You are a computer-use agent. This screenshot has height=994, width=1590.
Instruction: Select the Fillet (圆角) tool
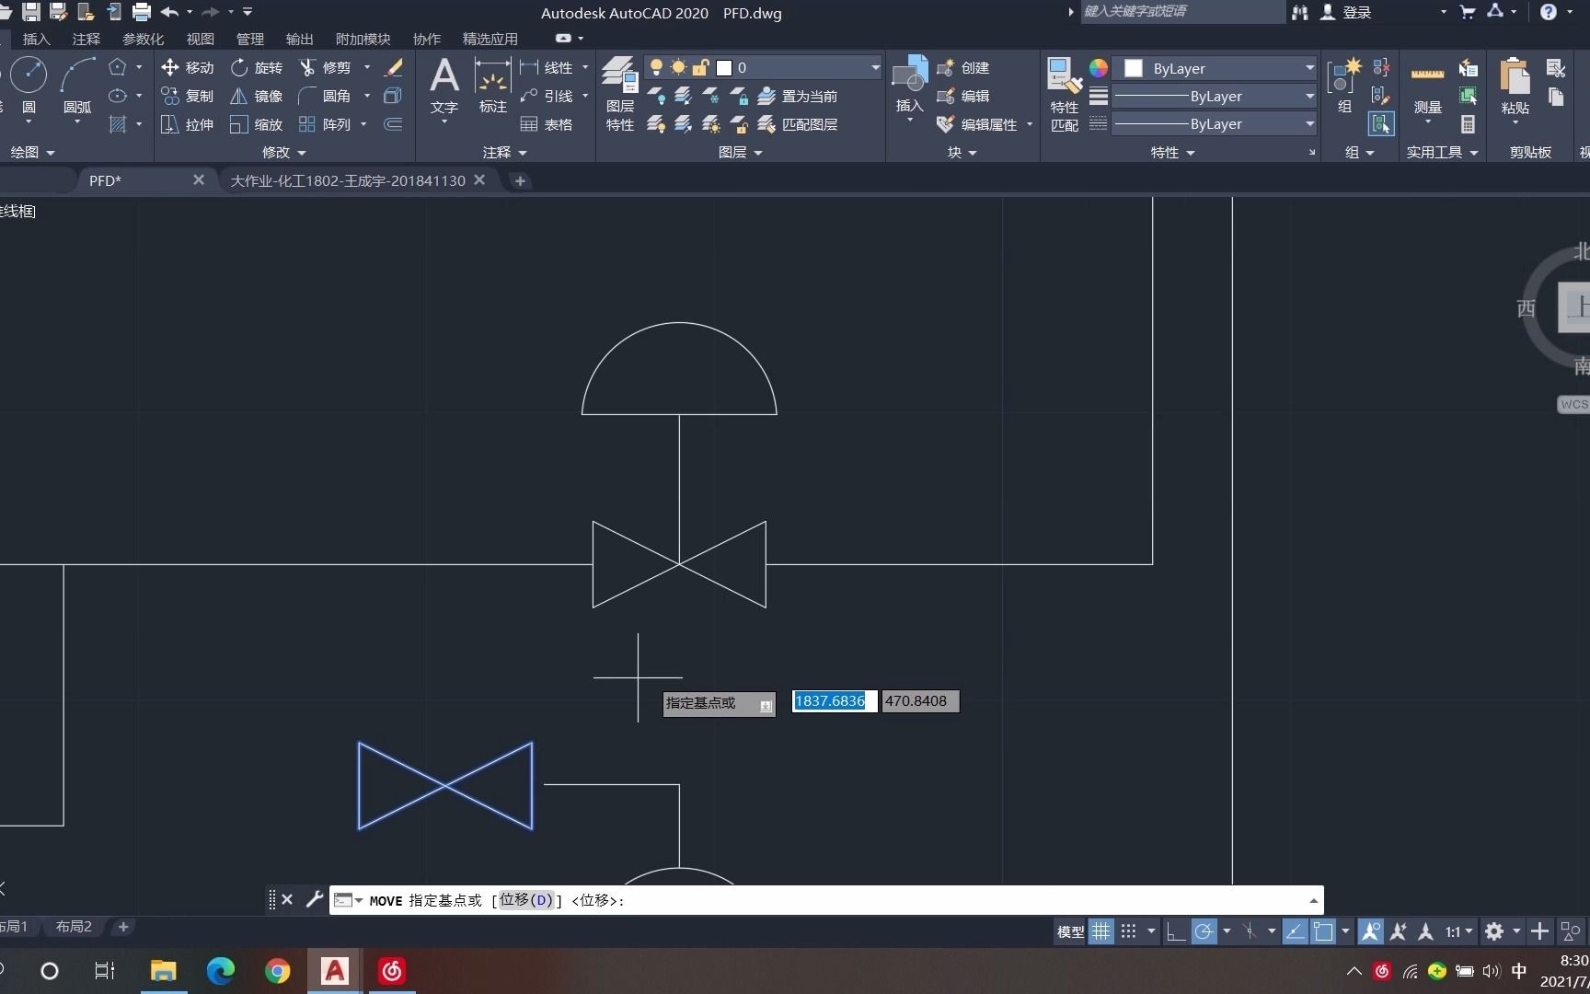(x=326, y=96)
